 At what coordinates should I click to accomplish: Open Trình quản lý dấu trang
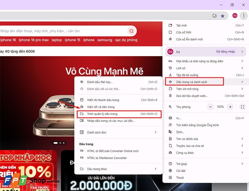click(119, 114)
